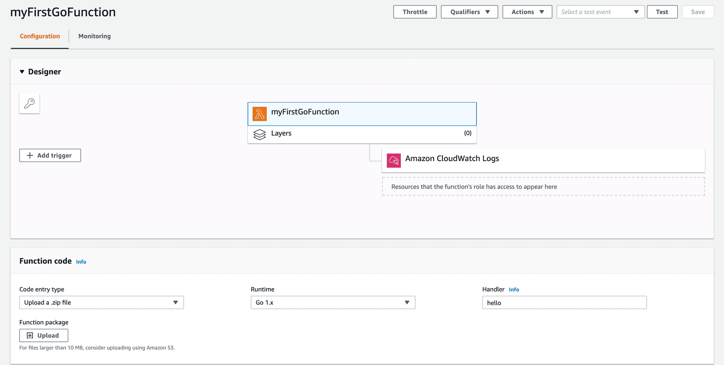This screenshot has width=724, height=365.
Task: Click the Test button
Action: coord(662,12)
